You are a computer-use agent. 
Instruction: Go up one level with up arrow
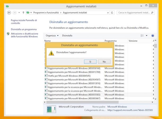coord(23,13)
